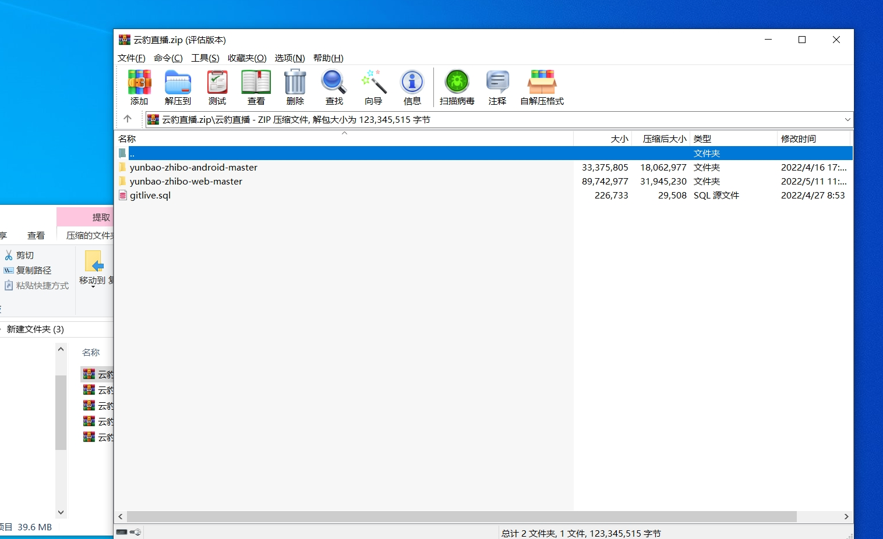Screen dimensions: 883x539
Task: Click yunbao-zhibo-web-master folder icon
Action: point(122,181)
